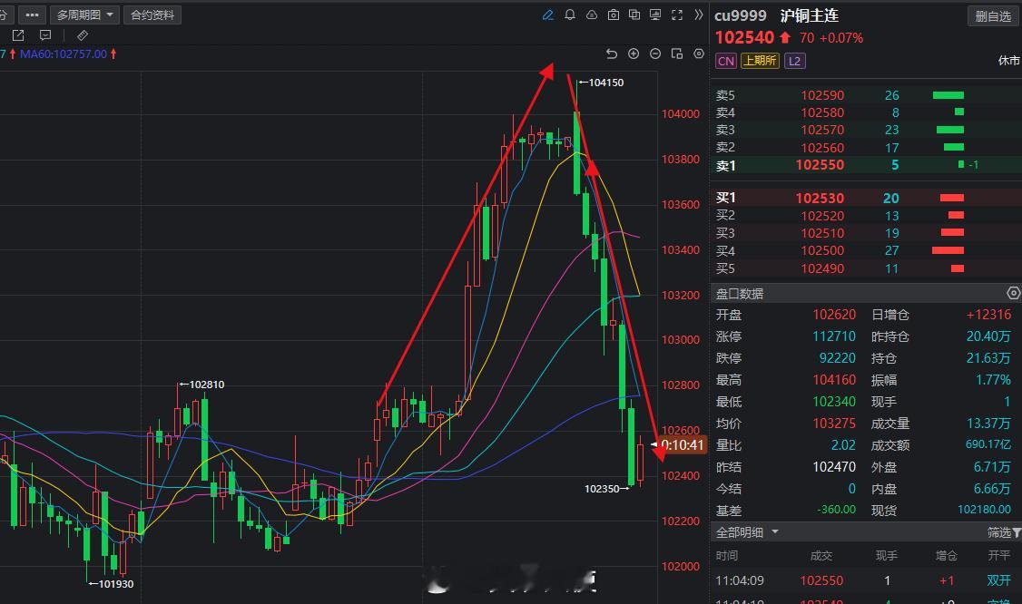Image resolution: width=1022 pixels, height=604 pixels.
Task: Open the 盘口数据 panel settings gear
Action: click(1014, 293)
